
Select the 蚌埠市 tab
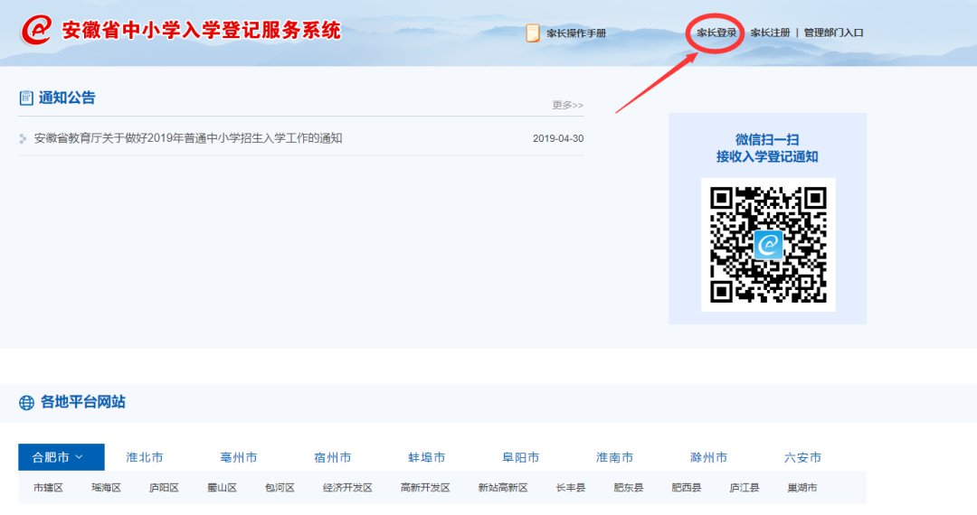(x=427, y=457)
